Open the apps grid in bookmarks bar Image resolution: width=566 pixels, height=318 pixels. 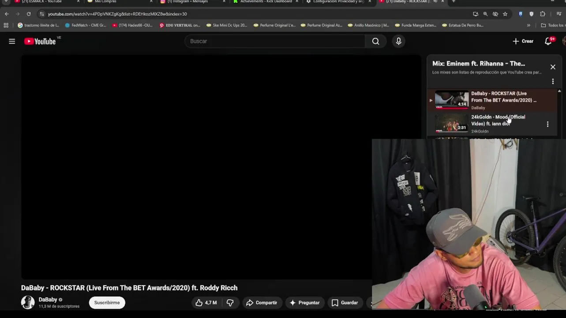point(6,25)
